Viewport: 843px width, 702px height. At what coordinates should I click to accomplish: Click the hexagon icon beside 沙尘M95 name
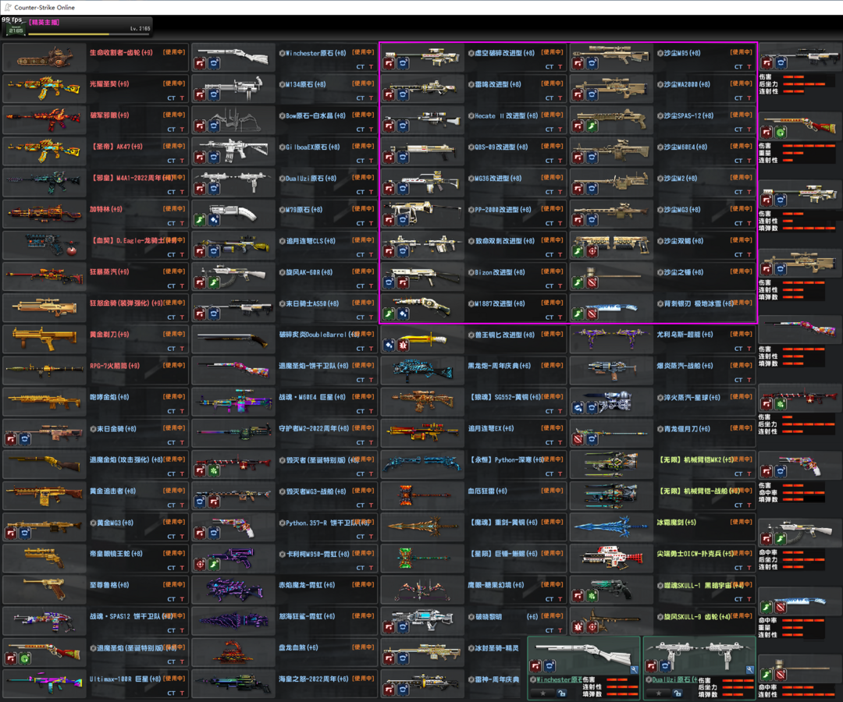point(660,53)
